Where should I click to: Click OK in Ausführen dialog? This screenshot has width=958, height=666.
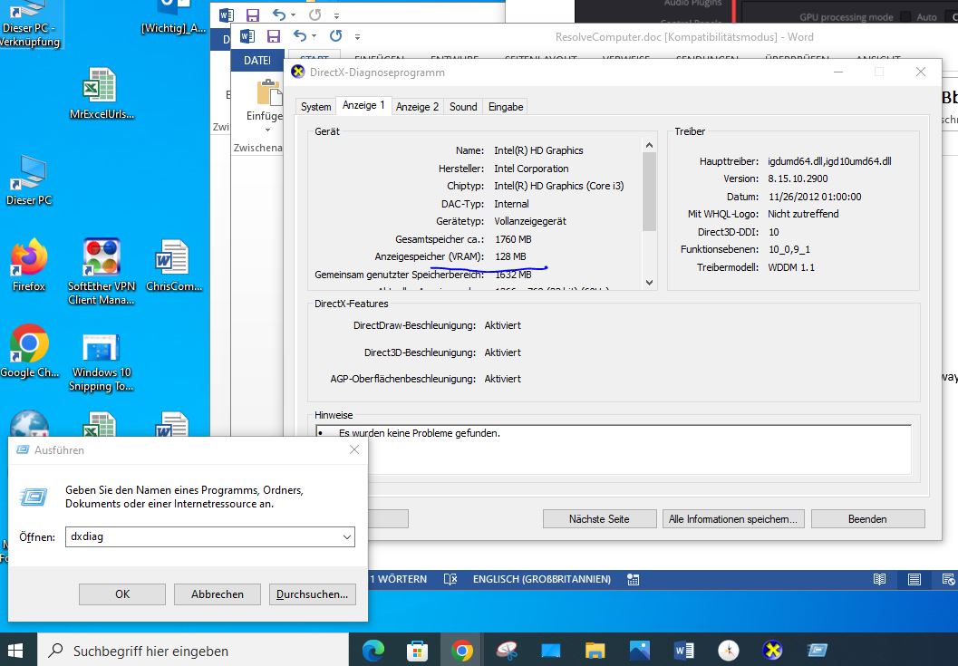click(122, 594)
